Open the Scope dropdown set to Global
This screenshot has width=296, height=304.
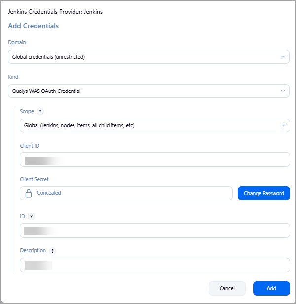point(154,125)
